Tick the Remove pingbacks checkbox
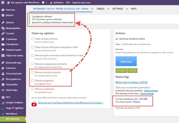 33,81
